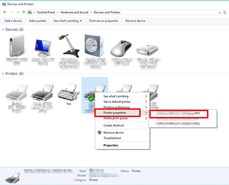This screenshot has height=185, width=229.
Task: Select the speaker device icon
Action: tap(94, 45)
